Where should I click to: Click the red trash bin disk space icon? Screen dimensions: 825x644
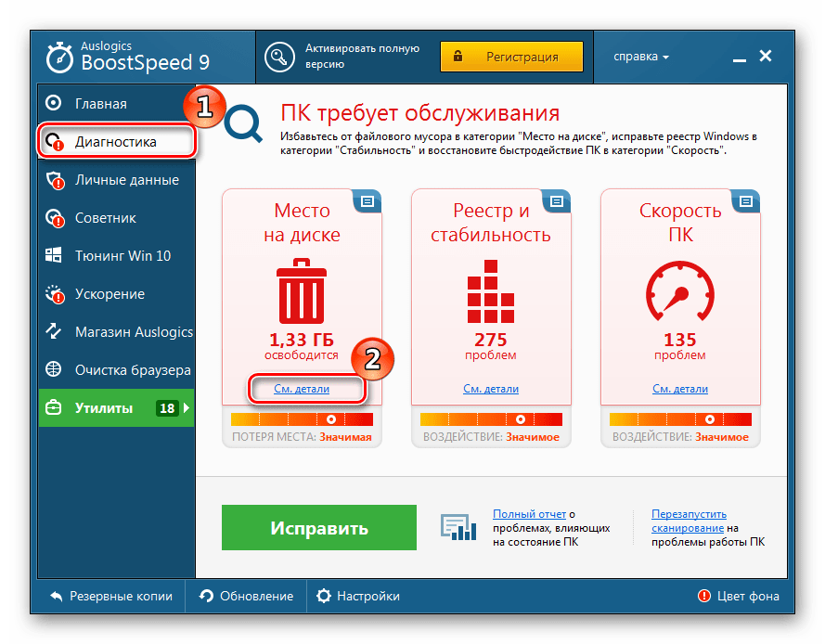[301, 291]
